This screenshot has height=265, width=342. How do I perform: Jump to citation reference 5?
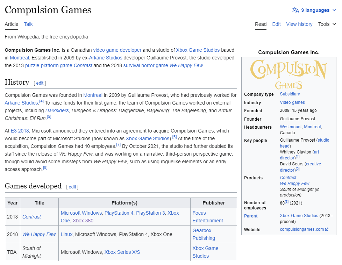pyautogui.click(x=49, y=117)
